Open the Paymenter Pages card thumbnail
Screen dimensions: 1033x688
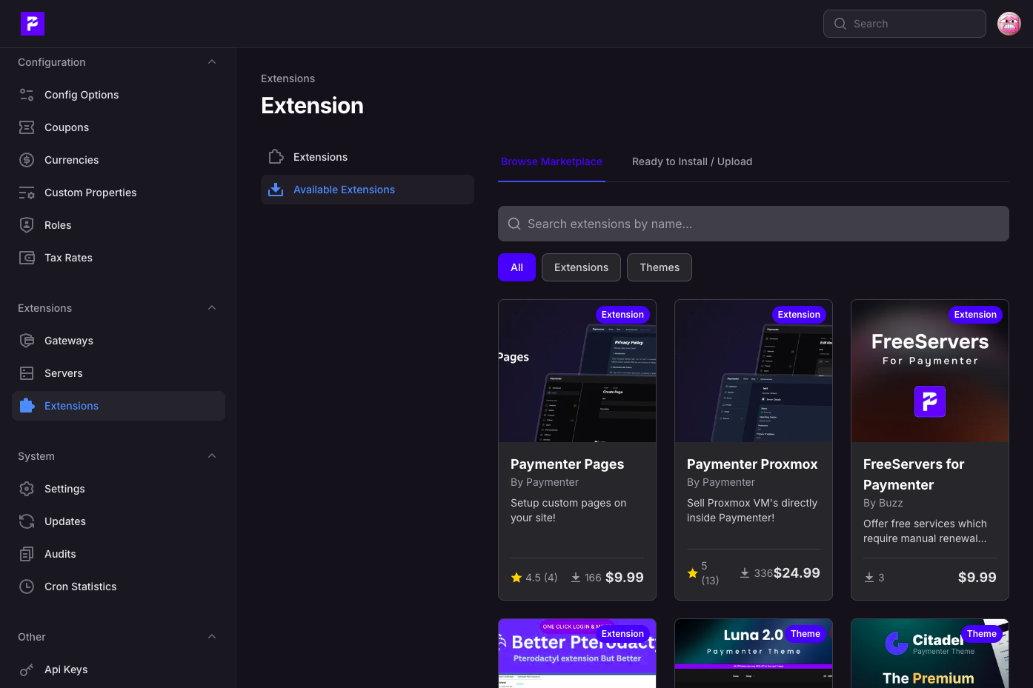(x=577, y=371)
